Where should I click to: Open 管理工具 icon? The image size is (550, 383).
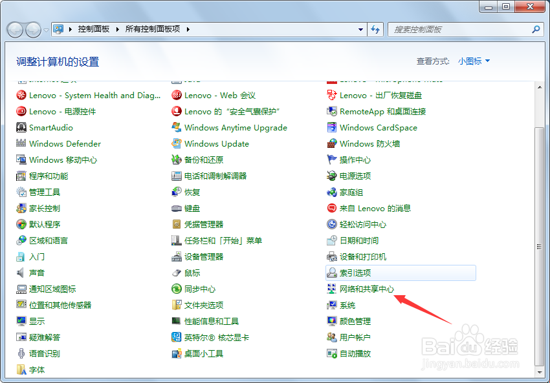tap(21, 192)
